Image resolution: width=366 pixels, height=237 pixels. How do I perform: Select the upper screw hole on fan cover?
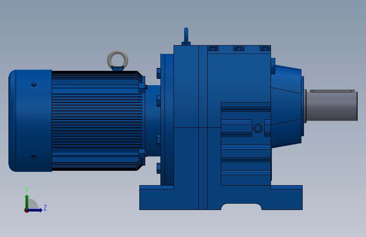pos(34,84)
